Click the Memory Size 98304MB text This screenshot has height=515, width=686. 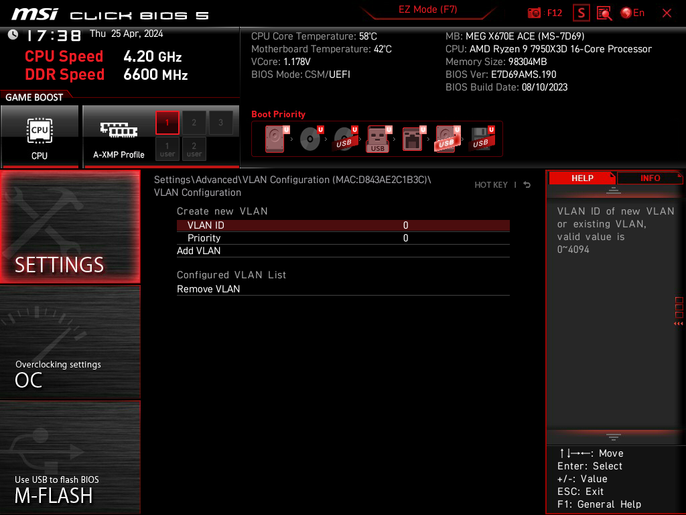(496, 62)
